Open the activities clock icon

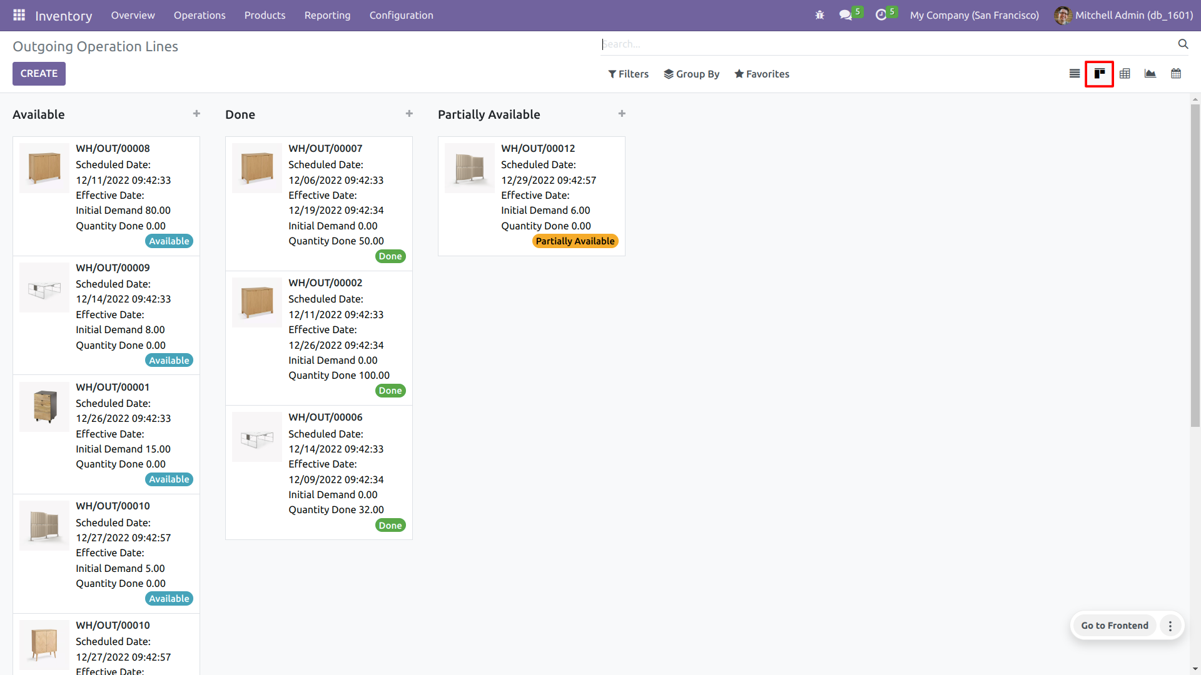881,15
